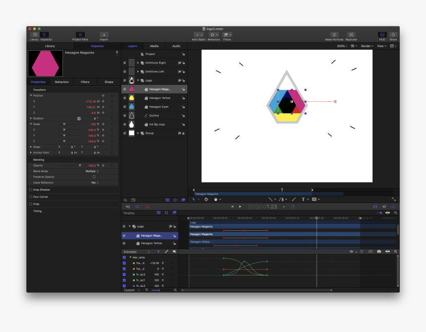Click the Share icon

pos(393,35)
